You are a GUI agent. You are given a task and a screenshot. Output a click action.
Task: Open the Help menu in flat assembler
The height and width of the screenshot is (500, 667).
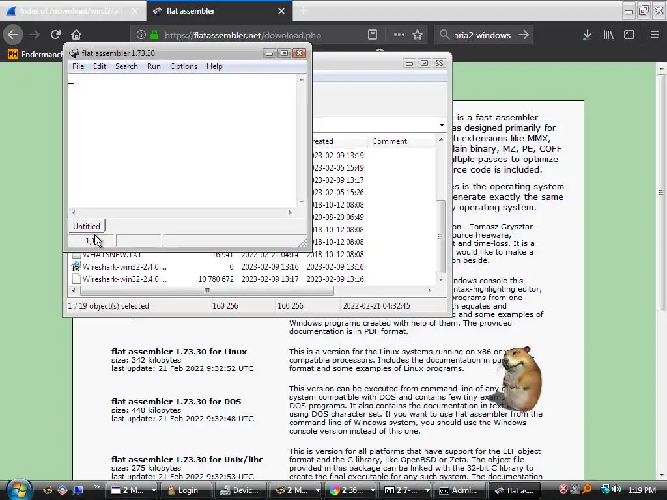coord(214,66)
